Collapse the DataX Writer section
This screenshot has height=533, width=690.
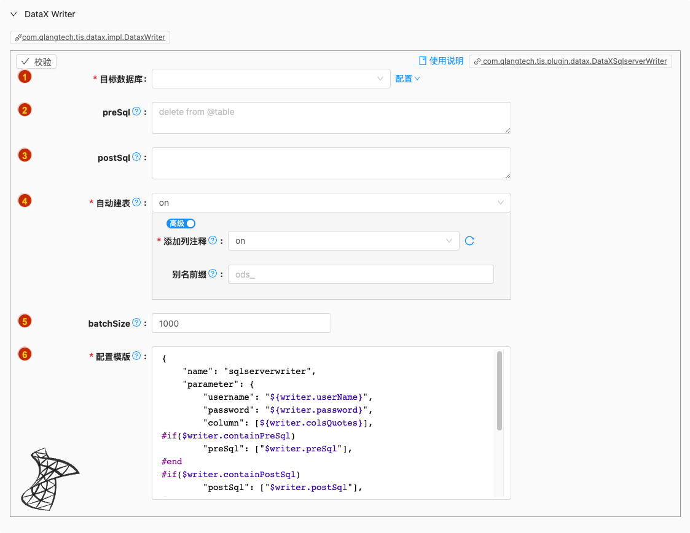click(x=14, y=14)
